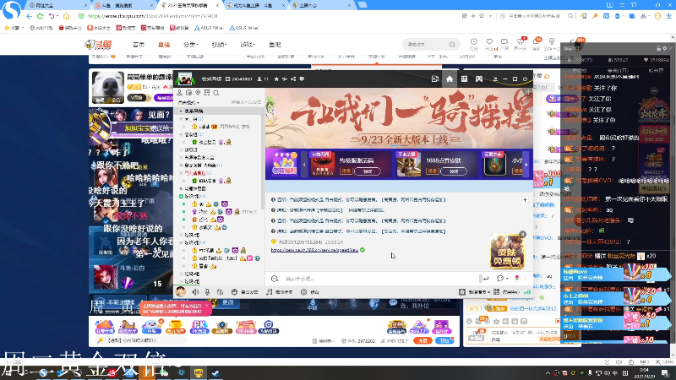Click the video play icon in YY title bar

[435, 79]
